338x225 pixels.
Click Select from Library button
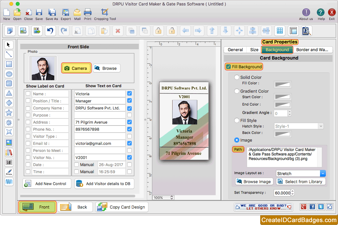301,182
